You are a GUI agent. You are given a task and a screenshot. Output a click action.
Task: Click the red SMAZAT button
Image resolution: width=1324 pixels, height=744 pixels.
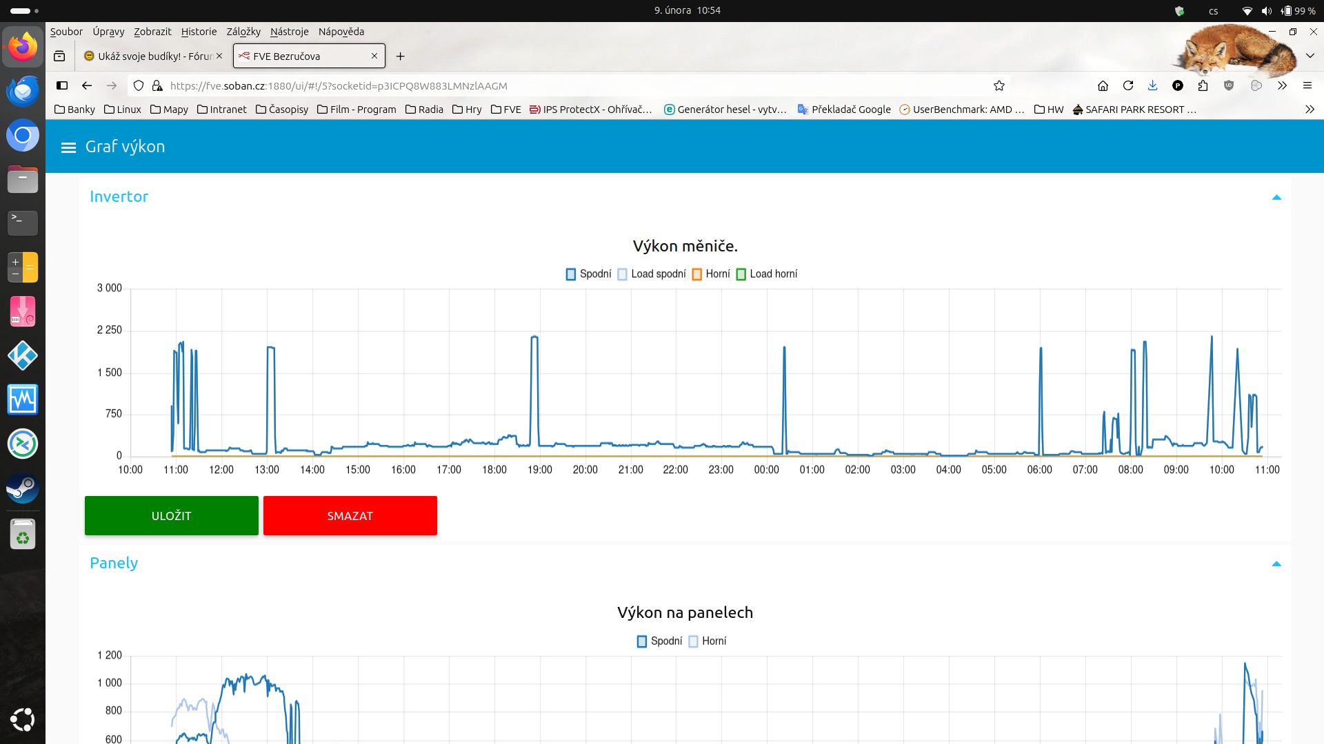pyautogui.click(x=350, y=516)
